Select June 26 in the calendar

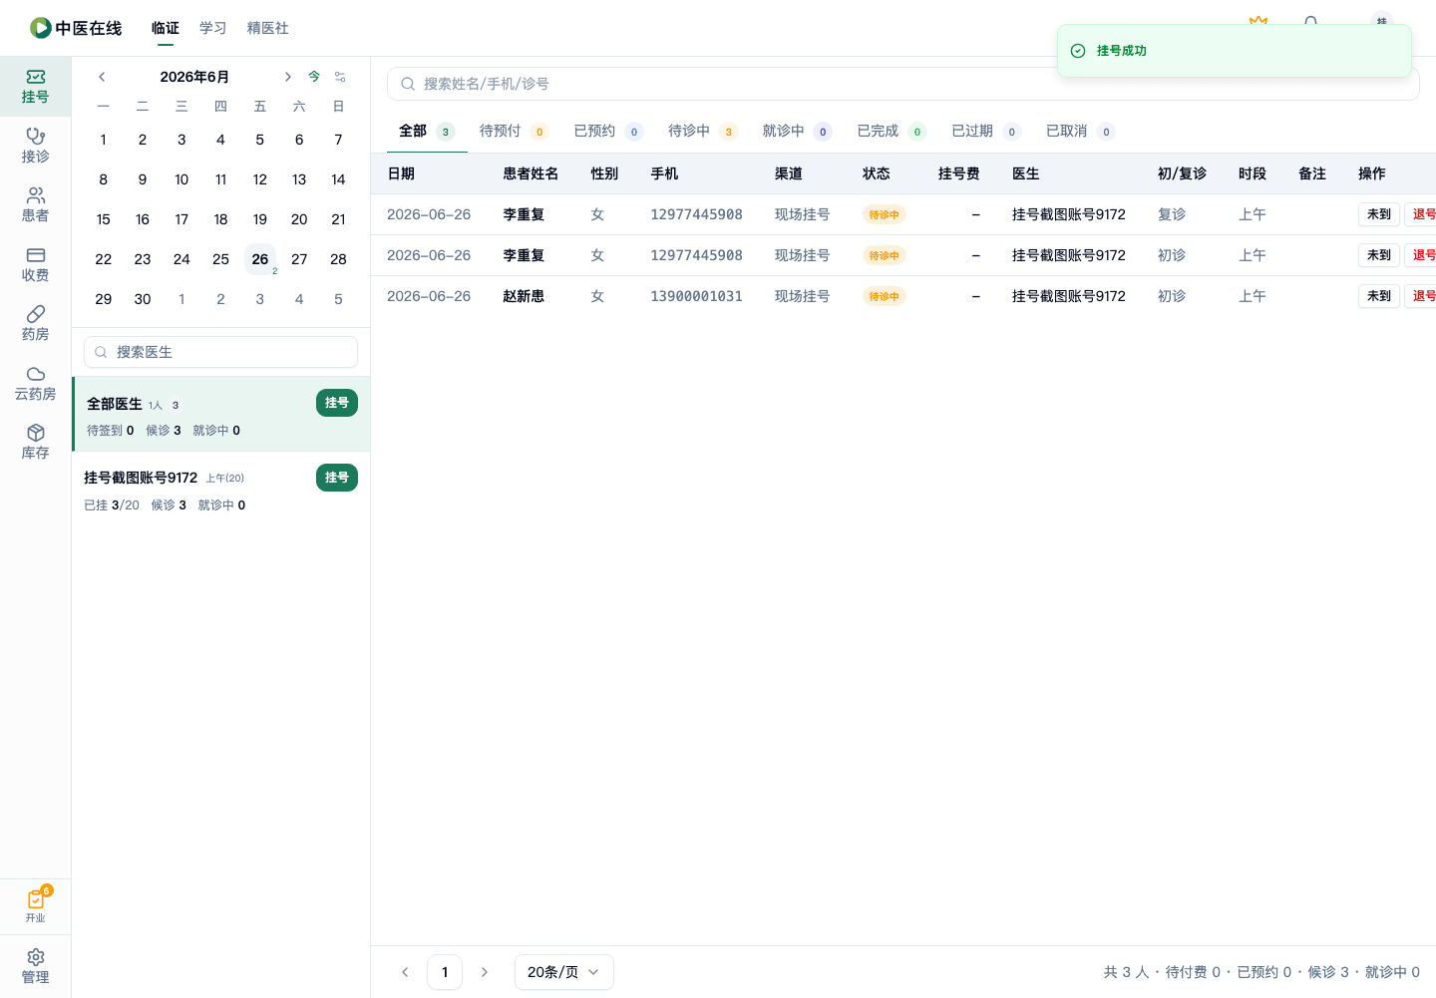click(260, 259)
